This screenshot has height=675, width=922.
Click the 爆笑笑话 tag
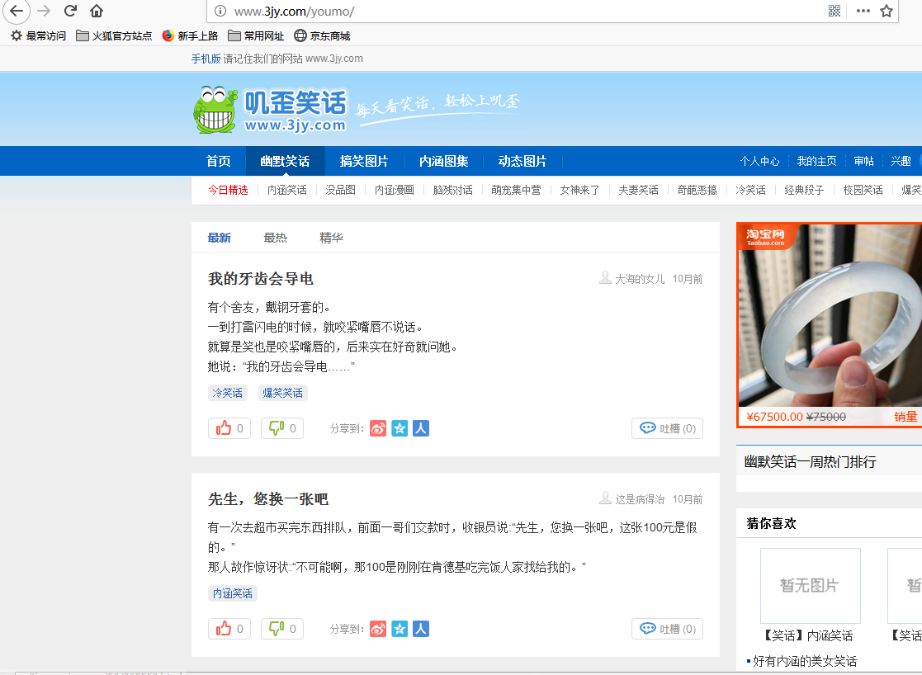[x=283, y=393]
